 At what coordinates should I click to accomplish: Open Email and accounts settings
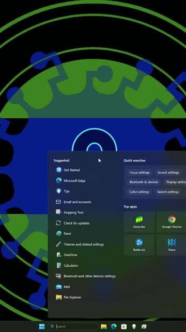[73, 202]
